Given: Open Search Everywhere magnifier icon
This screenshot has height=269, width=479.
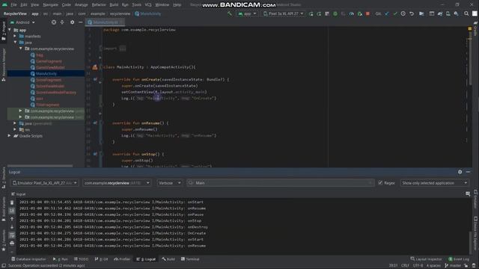Looking at the screenshot, I should coord(466,13).
